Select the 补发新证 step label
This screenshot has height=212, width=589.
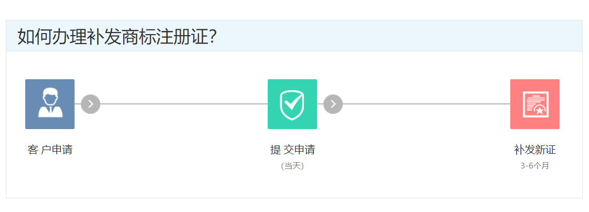pos(534,150)
